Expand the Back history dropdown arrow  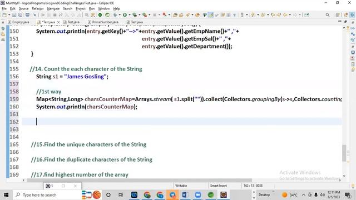click(x=290, y=15)
